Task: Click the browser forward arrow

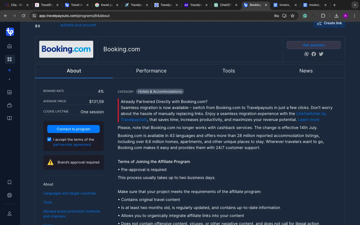Action: (14, 16)
